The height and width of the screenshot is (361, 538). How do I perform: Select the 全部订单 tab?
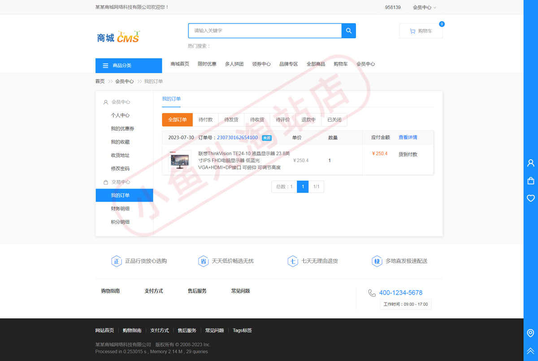click(x=178, y=120)
